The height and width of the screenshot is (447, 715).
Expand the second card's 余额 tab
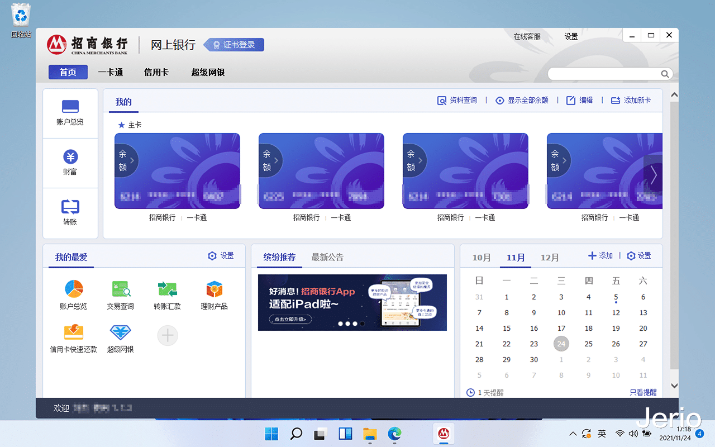[270, 160]
